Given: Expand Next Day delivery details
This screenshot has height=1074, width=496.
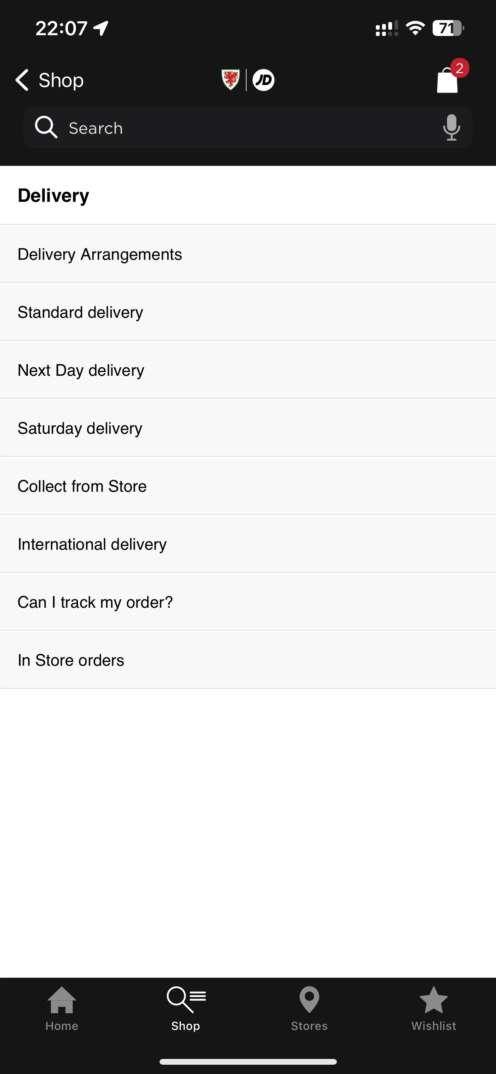Looking at the screenshot, I should (248, 370).
